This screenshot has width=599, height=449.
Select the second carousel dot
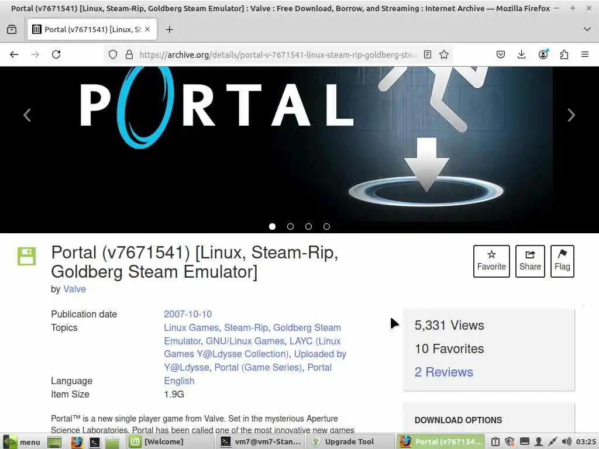[290, 226]
